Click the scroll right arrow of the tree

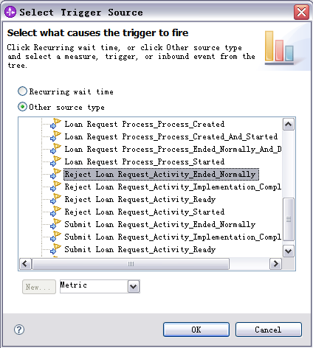275,264
